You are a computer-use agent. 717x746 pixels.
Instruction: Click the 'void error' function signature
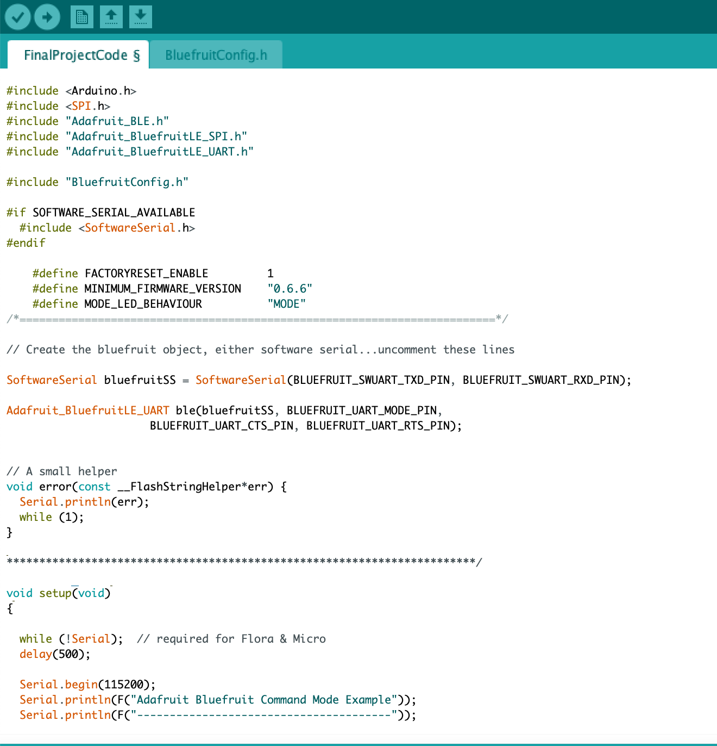pos(147,487)
